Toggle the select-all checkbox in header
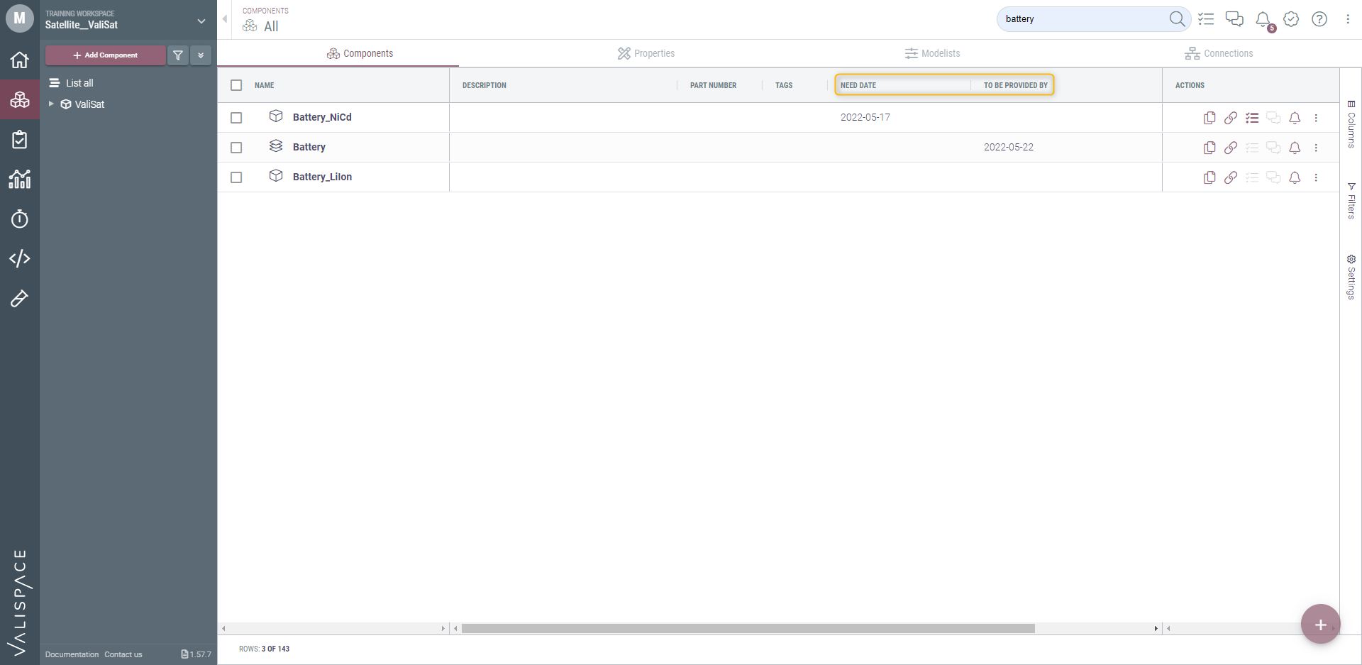 click(x=236, y=85)
